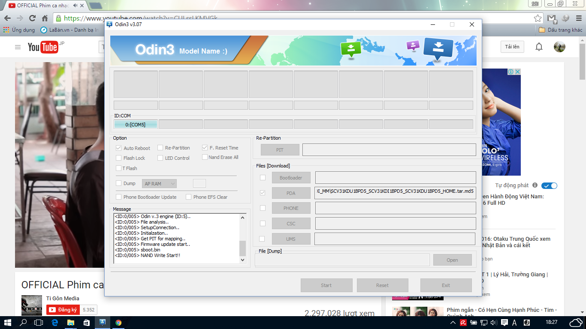The height and width of the screenshot is (329, 586).
Task: Toggle the Tự động phát autoplay switch
Action: pos(549,185)
